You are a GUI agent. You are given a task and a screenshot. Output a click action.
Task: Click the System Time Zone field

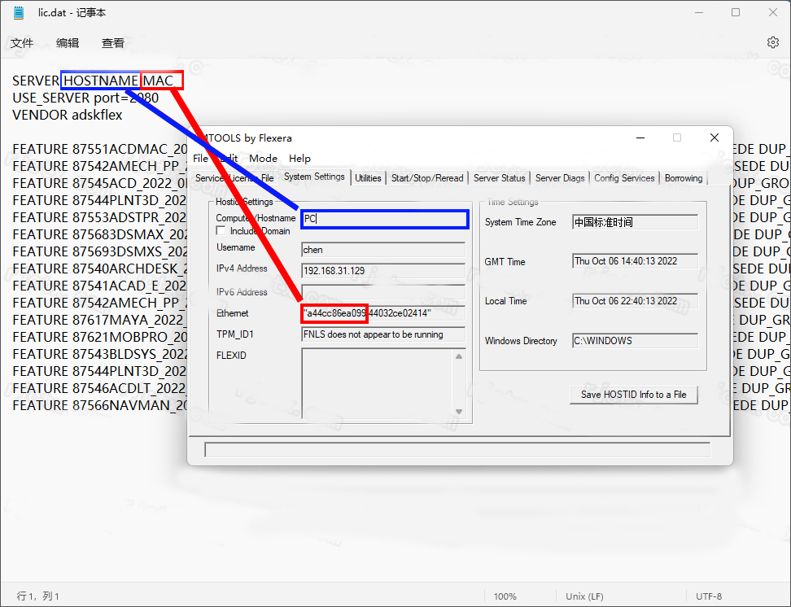[635, 222]
